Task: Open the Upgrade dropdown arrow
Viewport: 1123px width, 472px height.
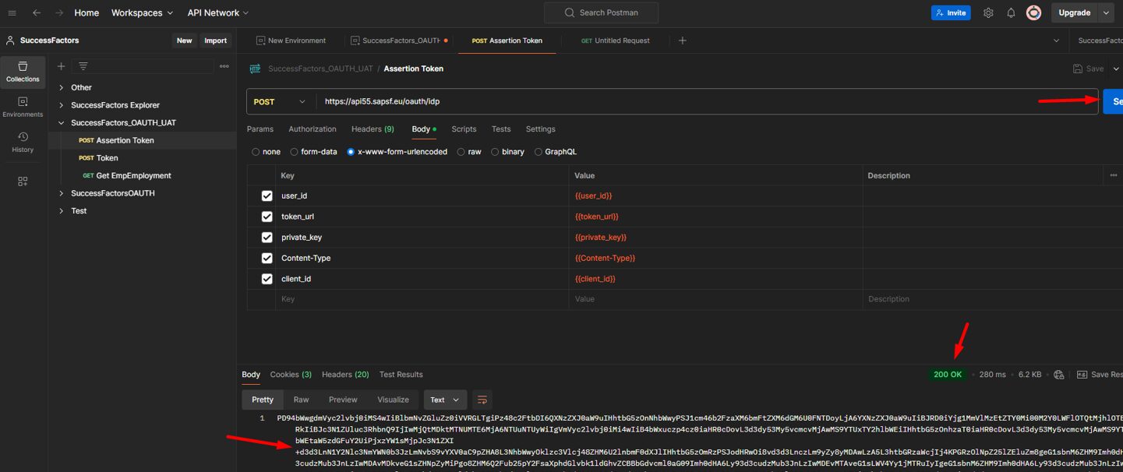Action: 1106,13
